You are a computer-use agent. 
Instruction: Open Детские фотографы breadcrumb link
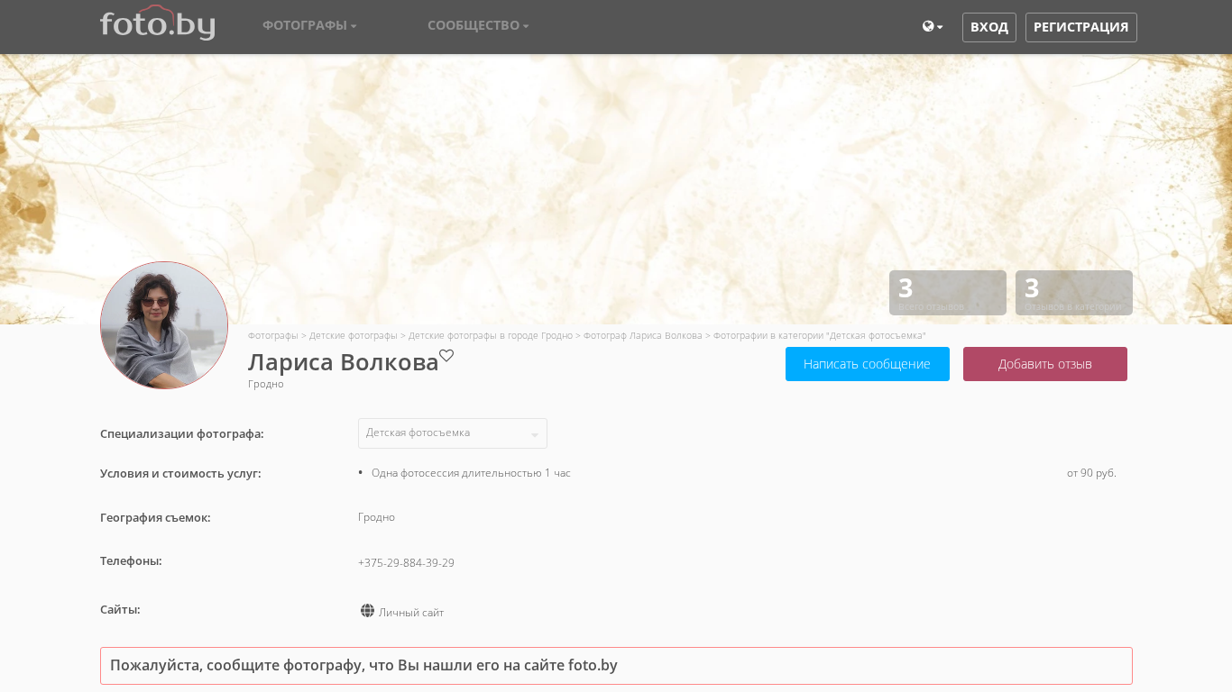(353, 335)
